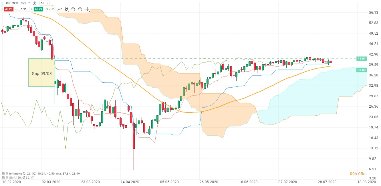Screen dimensions: 381x186
Task: Click the 41.61 price level label
Action: [x=361, y=58]
